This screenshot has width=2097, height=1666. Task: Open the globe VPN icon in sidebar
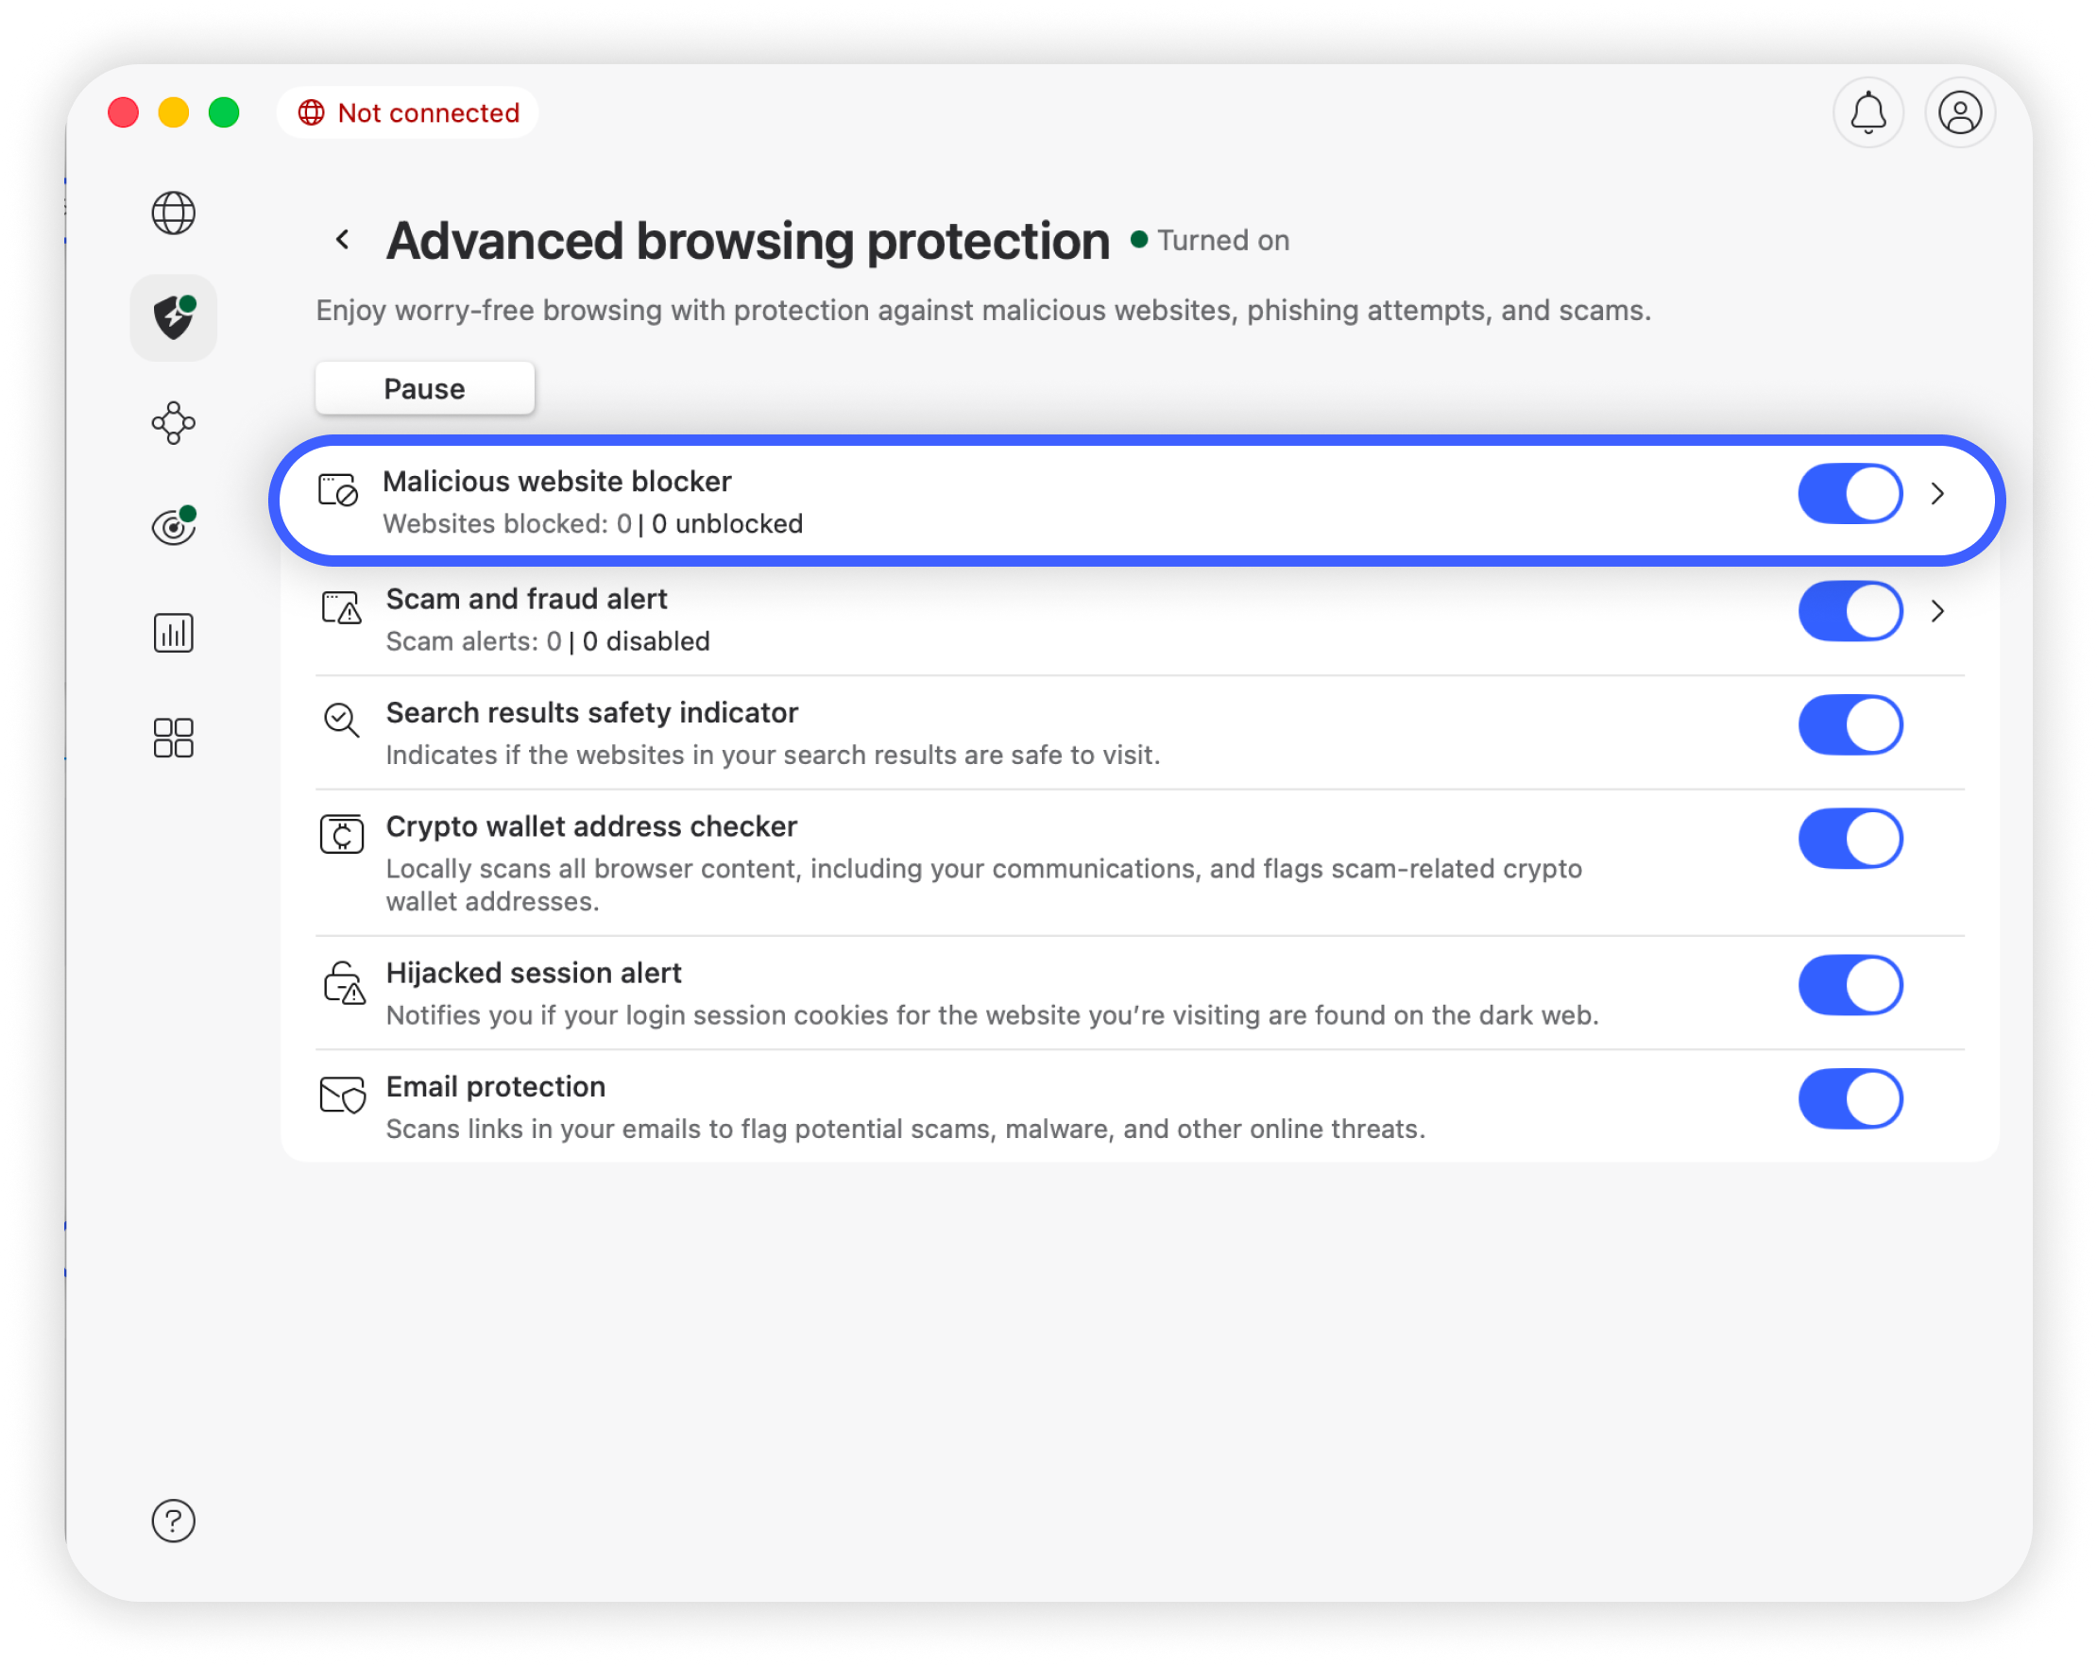tap(173, 213)
